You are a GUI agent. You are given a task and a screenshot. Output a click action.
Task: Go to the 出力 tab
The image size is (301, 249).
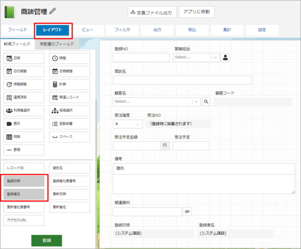point(157,30)
